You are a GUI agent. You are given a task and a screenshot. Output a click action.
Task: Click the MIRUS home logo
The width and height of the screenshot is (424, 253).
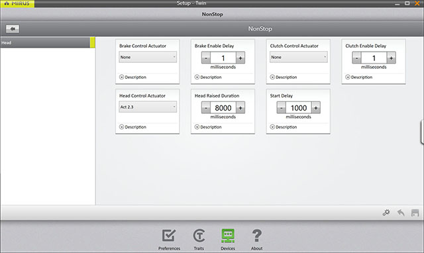click(x=17, y=3)
